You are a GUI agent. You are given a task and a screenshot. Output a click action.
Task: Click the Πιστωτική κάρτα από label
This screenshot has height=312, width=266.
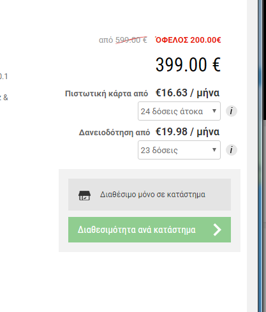pyautogui.click(x=107, y=94)
